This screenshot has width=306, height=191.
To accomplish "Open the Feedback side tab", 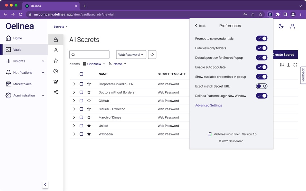I will point(303,75).
